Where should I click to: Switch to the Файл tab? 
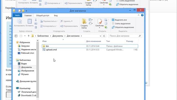pos(17,16)
